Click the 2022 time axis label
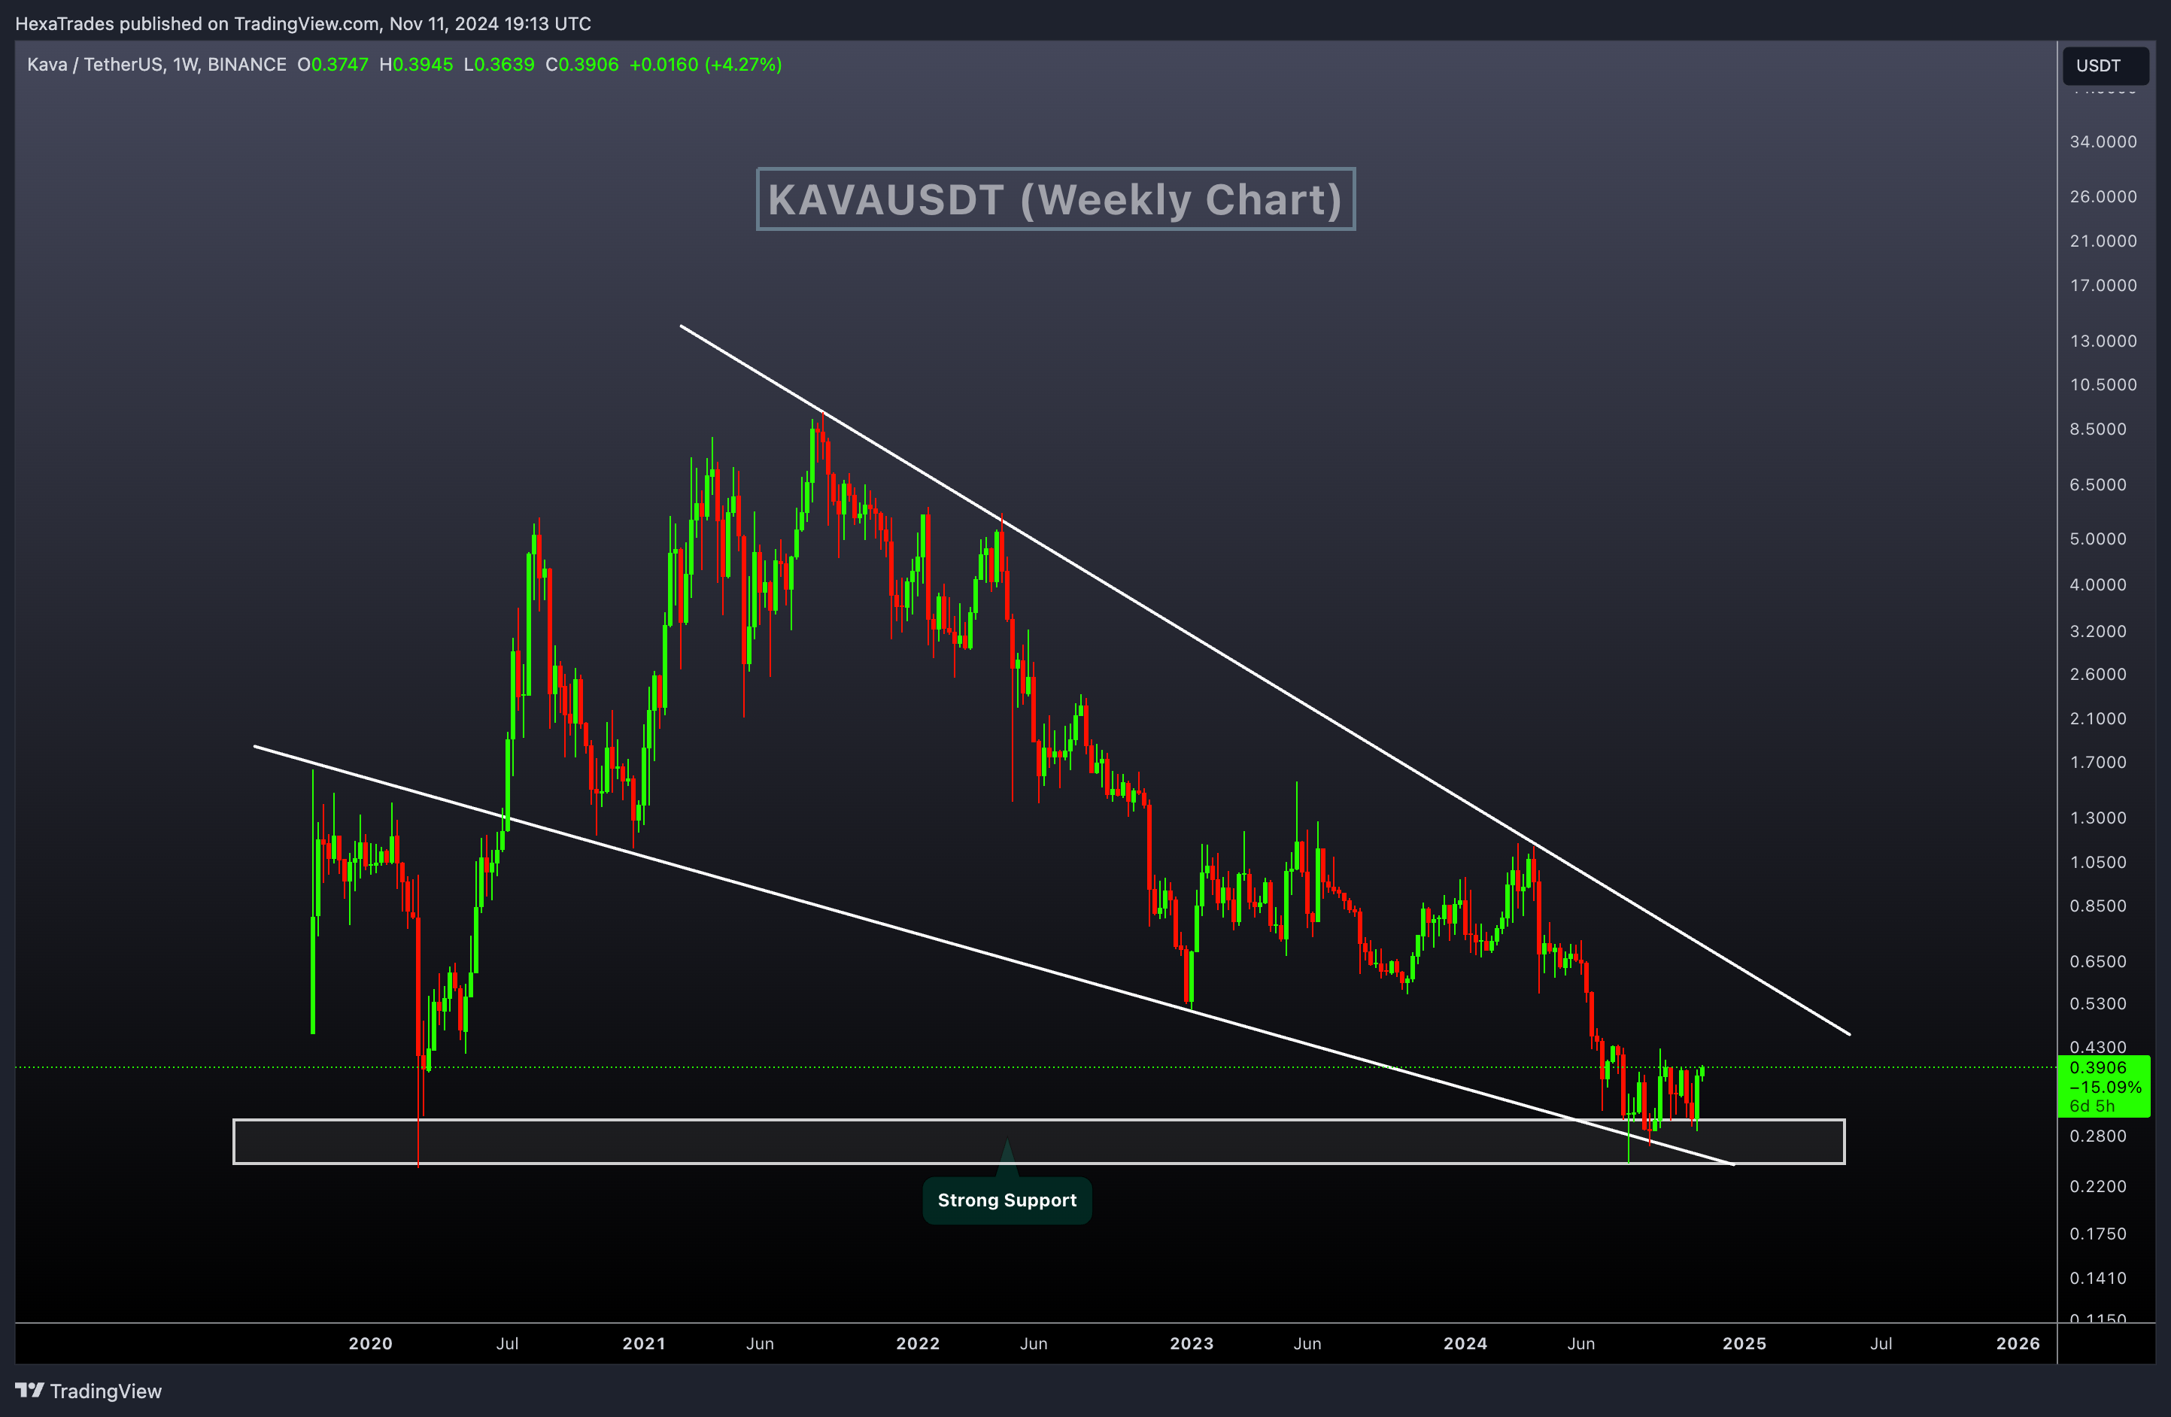The height and width of the screenshot is (1417, 2171). pyautogui.click(x=918, y=1343)
